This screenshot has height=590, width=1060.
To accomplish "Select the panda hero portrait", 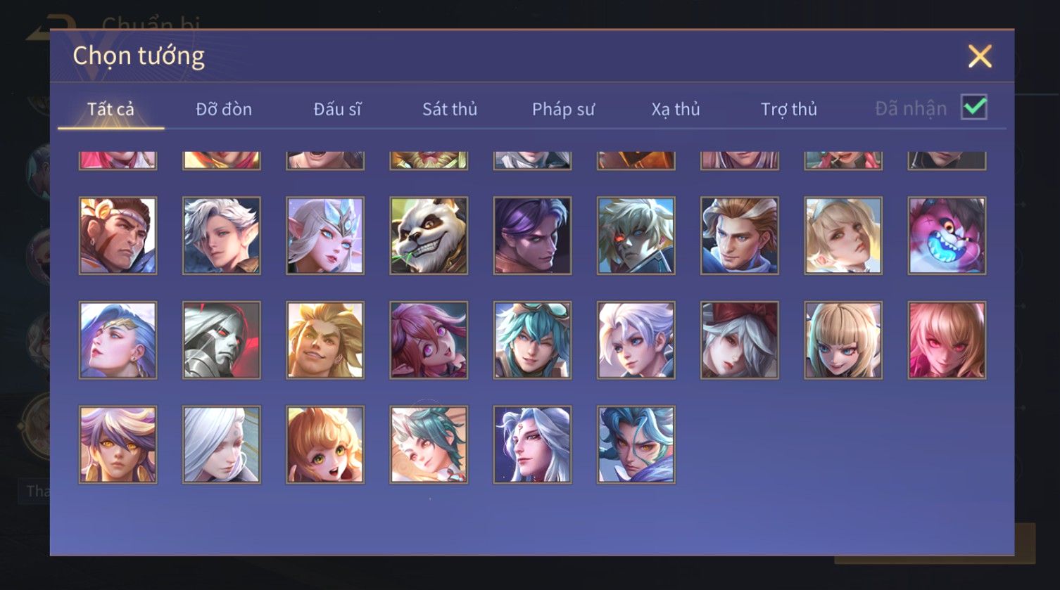I will pos(429,236).
